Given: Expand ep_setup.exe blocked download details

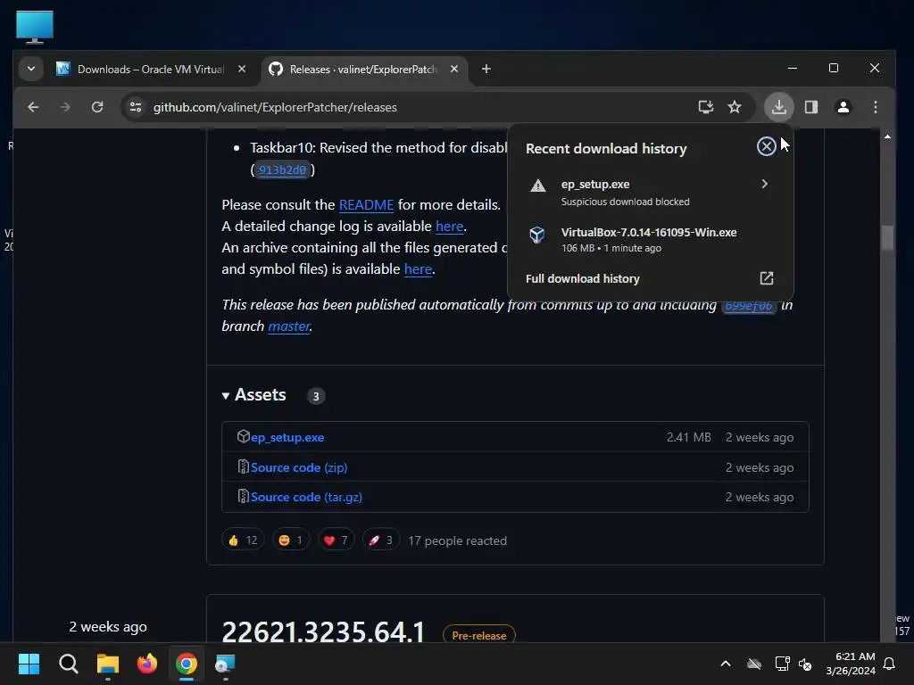Looking at the screenshot, I should [x=764, y=184].
